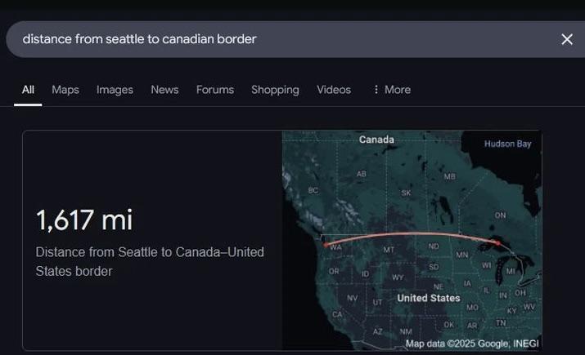Select the Forums tab
Screen dimensions: 585x355
pos(215,90)
